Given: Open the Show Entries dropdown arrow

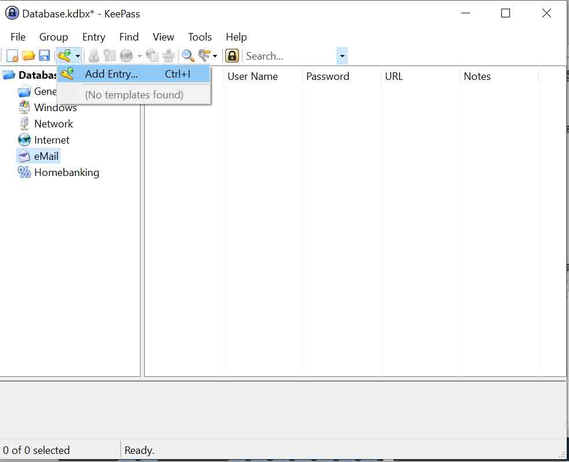Looking at the screenshot, I should pos(215,56).
